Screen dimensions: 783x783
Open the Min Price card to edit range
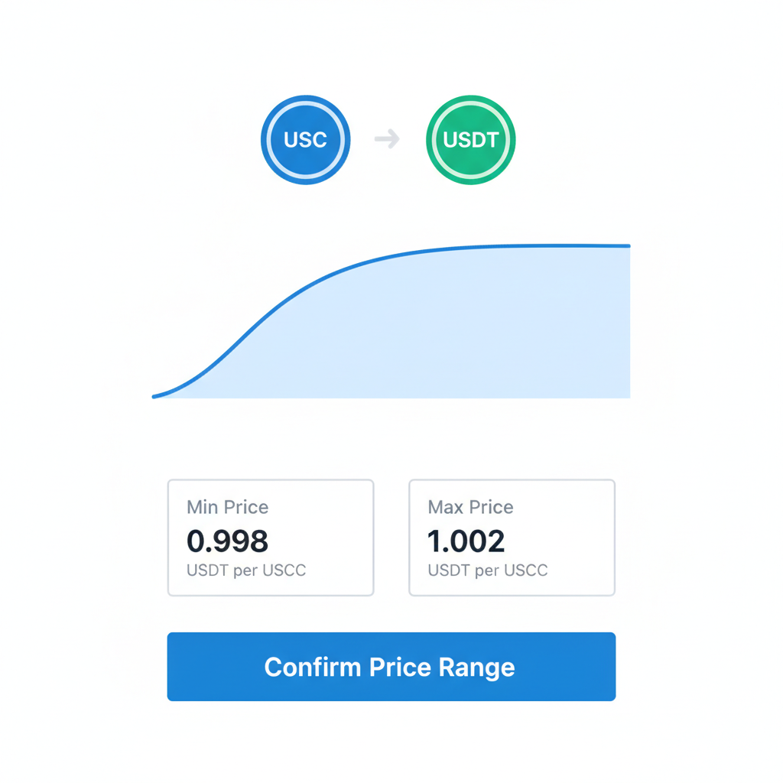[270, 537]
